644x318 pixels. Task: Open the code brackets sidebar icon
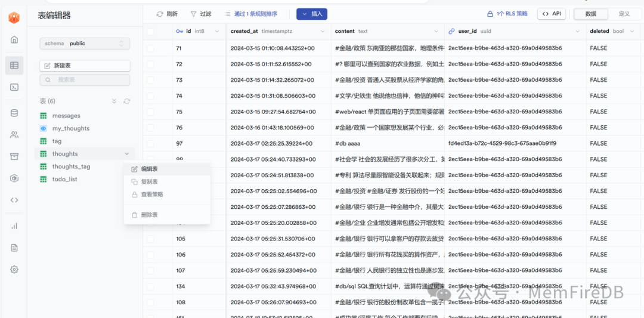pos(14,200)
